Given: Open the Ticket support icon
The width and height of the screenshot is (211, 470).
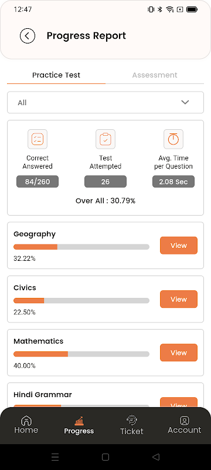Looking at the screenshot, I should tap(132, 420).
